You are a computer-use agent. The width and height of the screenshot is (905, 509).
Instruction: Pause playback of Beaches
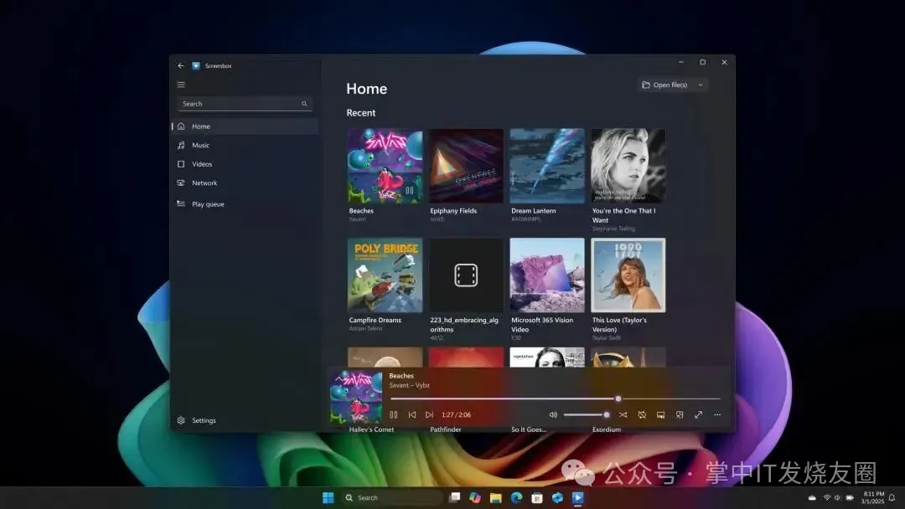[394, 414]
